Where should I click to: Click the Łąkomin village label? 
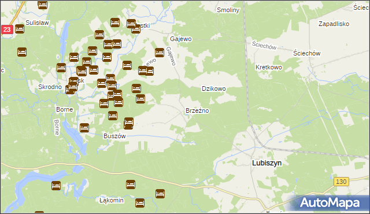112,200
